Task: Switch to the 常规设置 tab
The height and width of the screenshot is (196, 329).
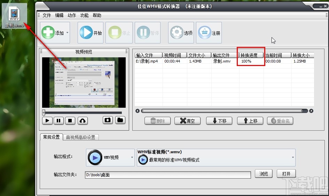Action: (52, 137)
